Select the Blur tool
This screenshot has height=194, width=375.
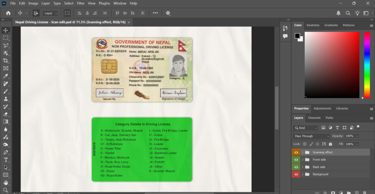(x=6, y=129)
